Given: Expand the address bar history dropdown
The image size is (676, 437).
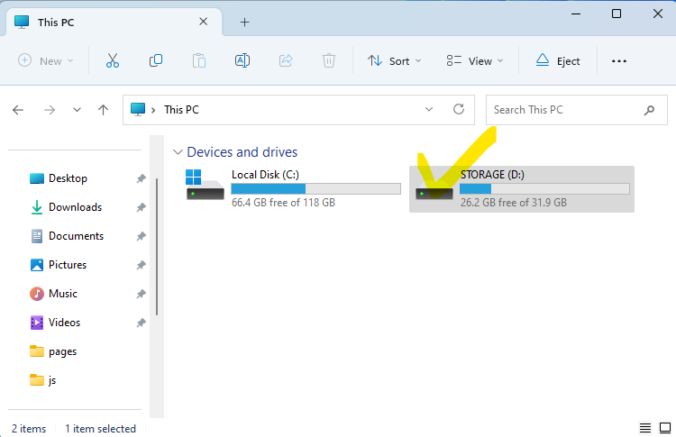Looking at the screenshot, I should [x=429, y=109].
